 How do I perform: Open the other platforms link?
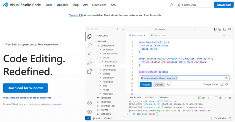(x=42, y=98)
